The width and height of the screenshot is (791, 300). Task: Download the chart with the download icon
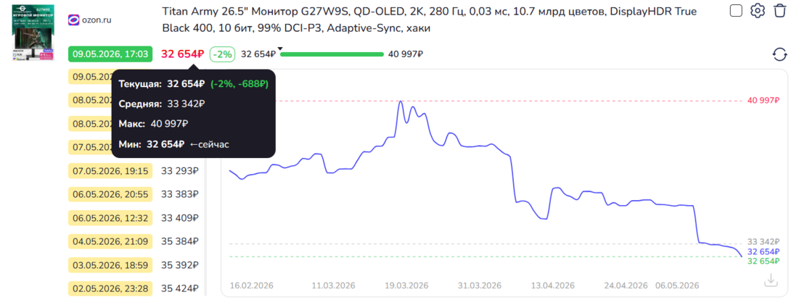pyautogui.click(x=770, y=280)
